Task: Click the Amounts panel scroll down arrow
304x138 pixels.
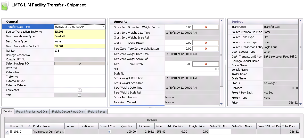Action: click(221, 104)
